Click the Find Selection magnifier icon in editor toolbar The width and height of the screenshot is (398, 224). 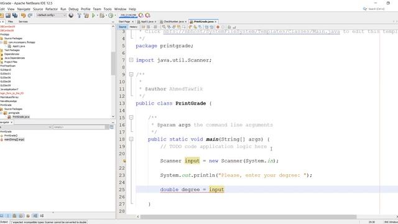coord(164,27)
